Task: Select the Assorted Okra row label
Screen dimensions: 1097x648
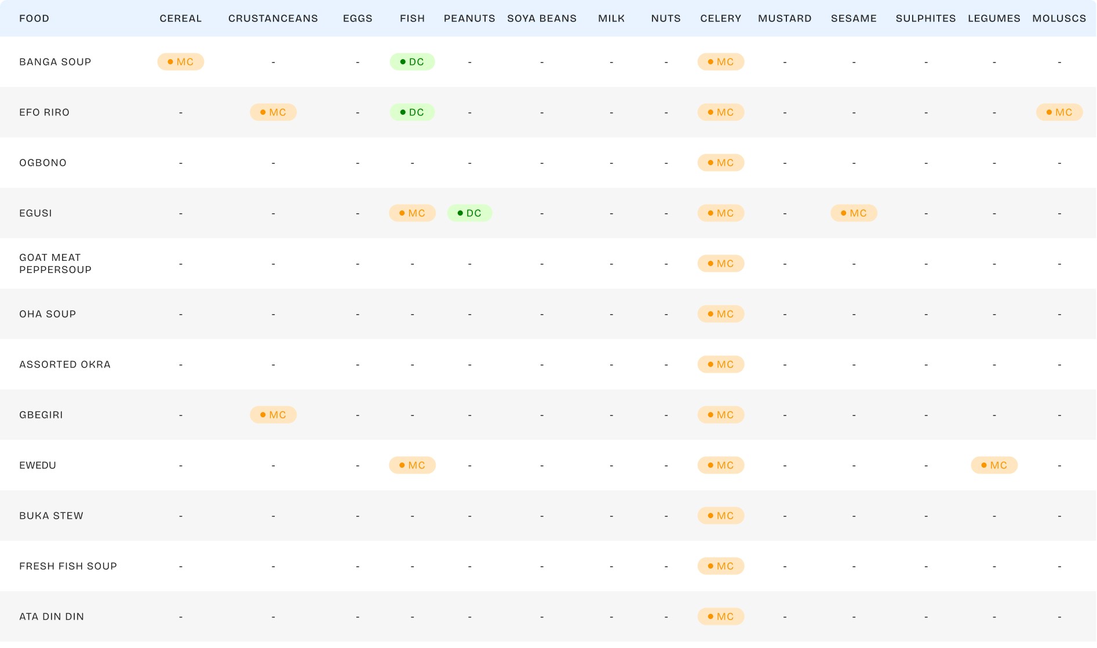Action: click(x=65, y=365)
